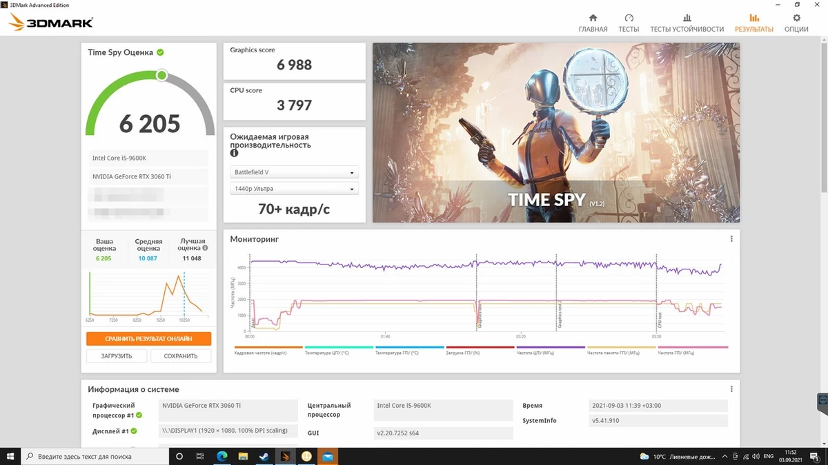This screenshot has width=828, height=465.
Task: Toggle Частота ЦПУ legend series
Action: [x=551, y=350]
